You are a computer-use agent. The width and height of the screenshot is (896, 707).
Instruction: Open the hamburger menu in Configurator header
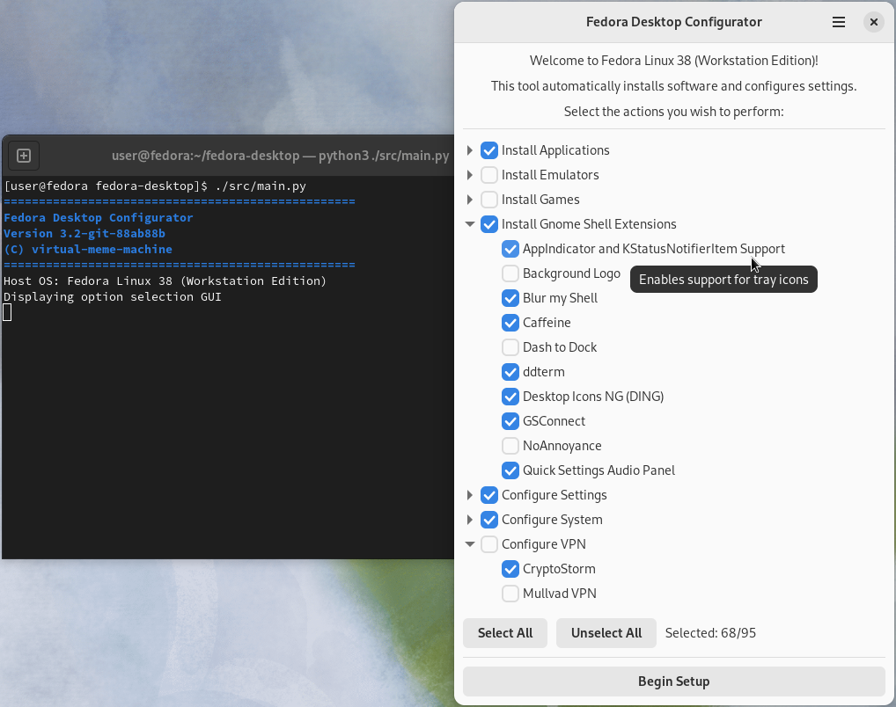point(838,22)
